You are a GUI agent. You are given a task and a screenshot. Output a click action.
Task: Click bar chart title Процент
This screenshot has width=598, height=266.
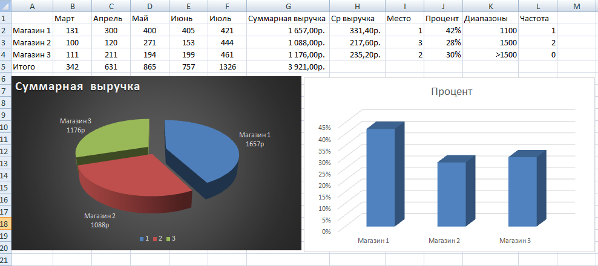coord(452,91)
